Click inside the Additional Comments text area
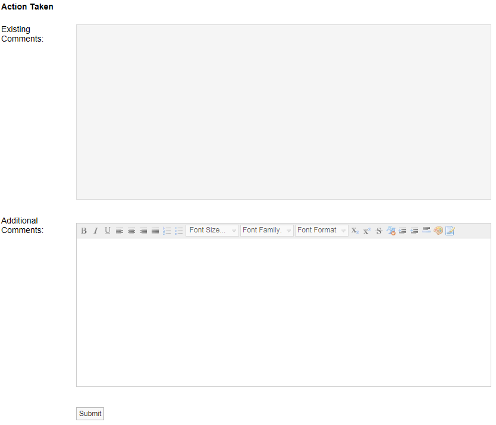 point(283,312)
